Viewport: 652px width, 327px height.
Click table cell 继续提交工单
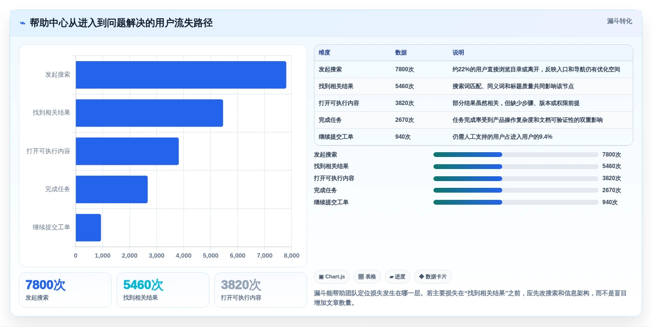point(336,137)
